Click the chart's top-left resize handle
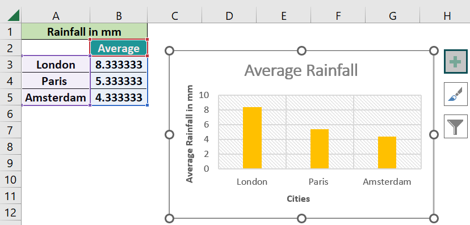Viewport: 470px width, 225px height. click(x=169, y=51)
